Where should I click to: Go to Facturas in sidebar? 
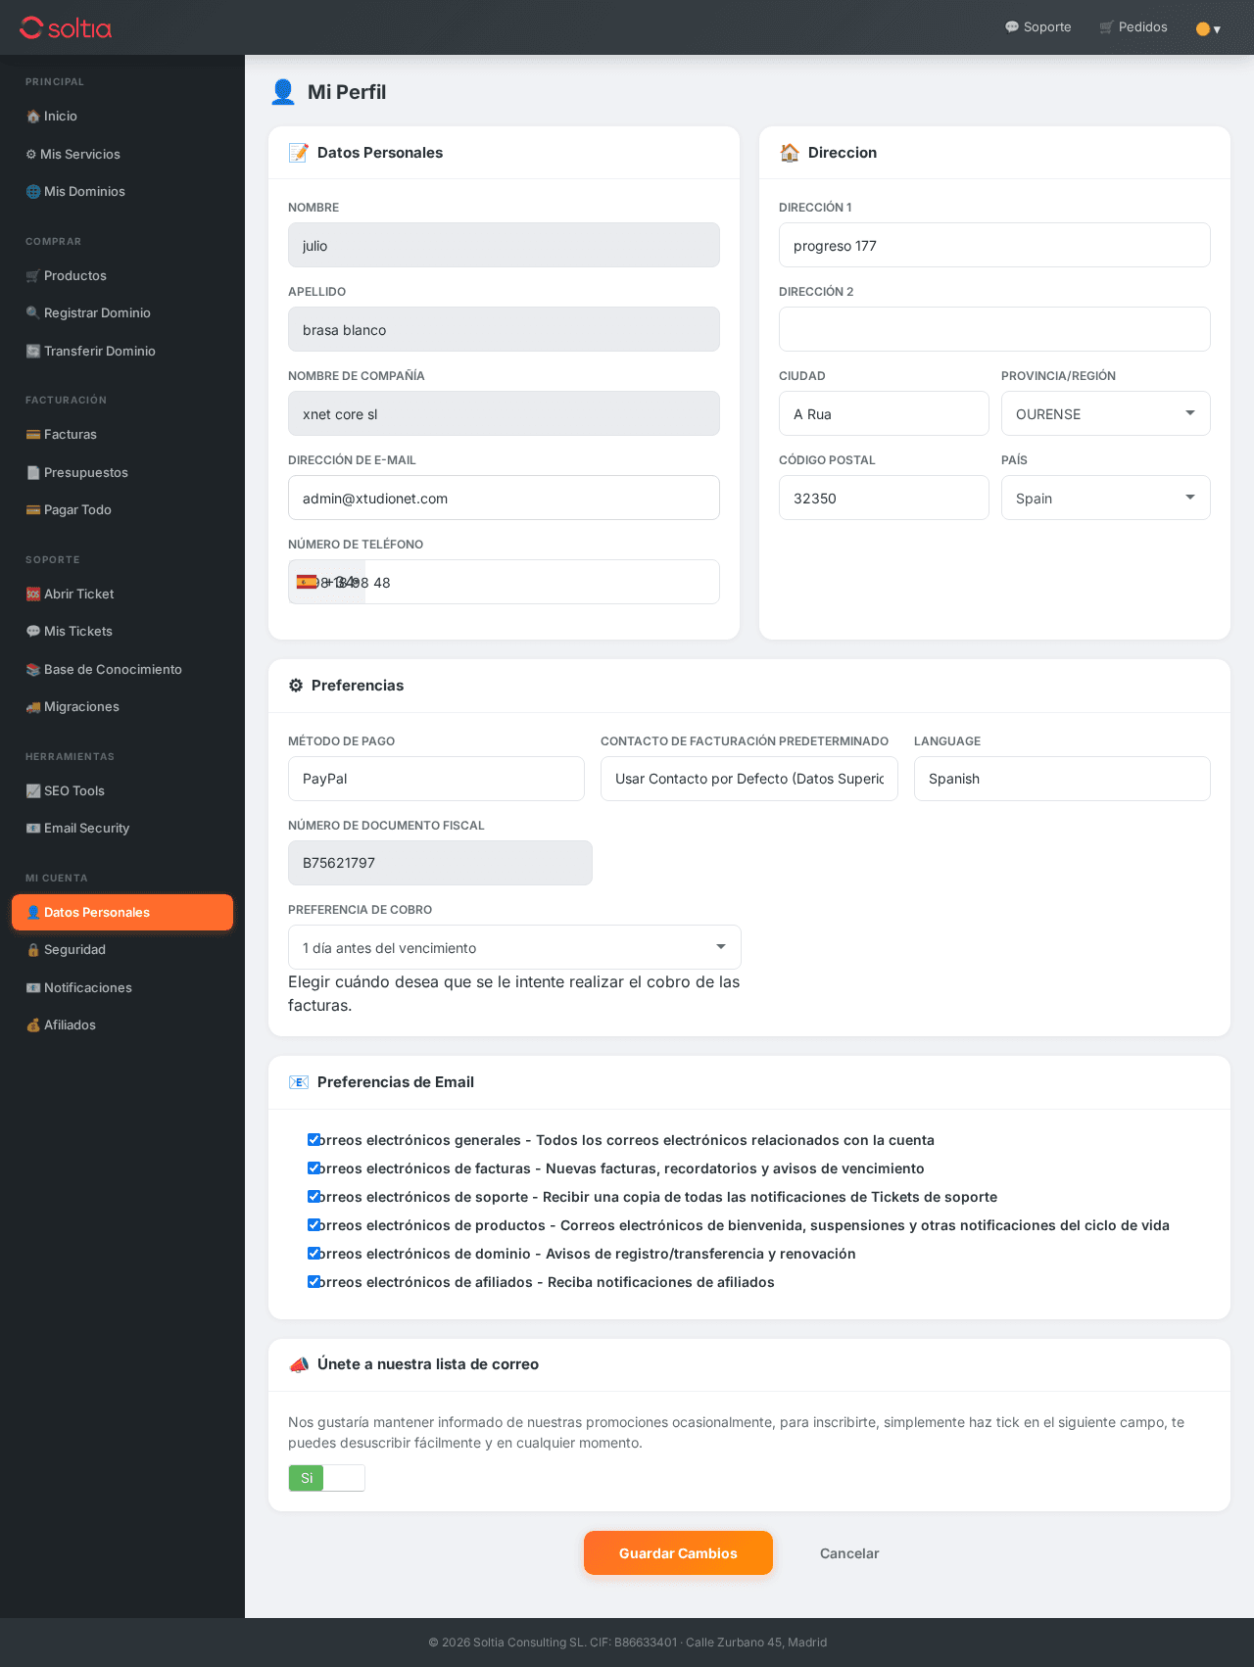[x=70, y=435]
